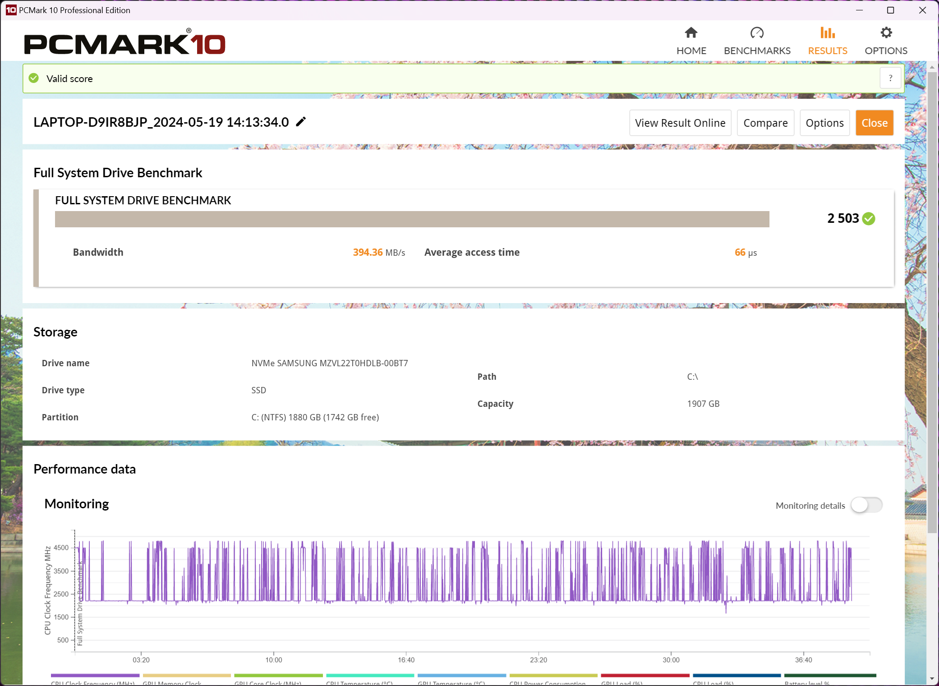The image size is (939, 686).
Task: Open the result Options button
Action: (824, 123)
